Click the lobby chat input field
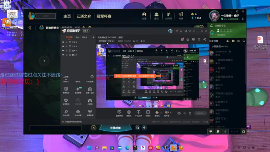270x152 pixels. tap(55, 128)
